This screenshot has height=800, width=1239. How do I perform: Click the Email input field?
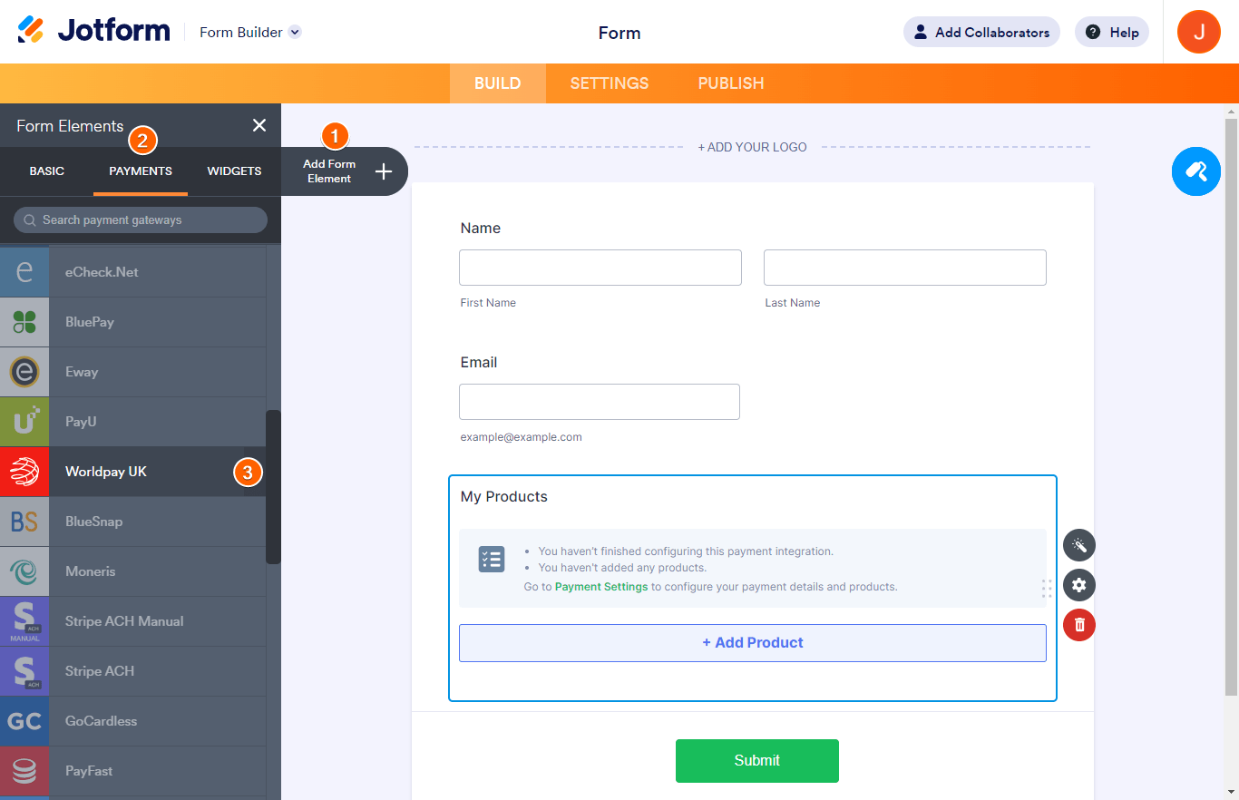(x=600, y=402)
